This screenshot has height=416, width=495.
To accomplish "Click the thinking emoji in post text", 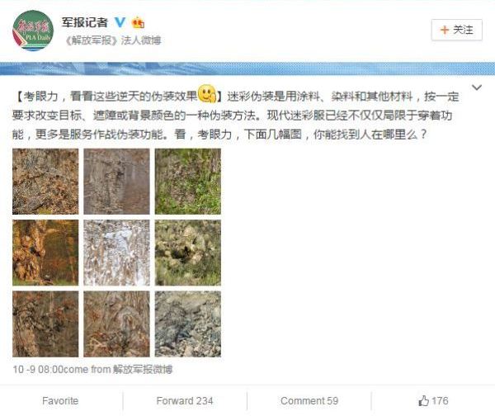I will coord(207,93).
